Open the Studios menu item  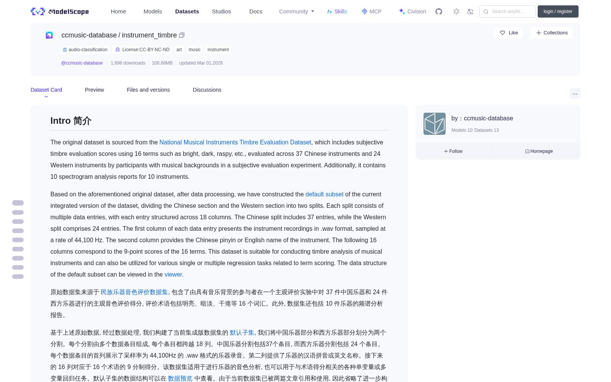(221, 11)
